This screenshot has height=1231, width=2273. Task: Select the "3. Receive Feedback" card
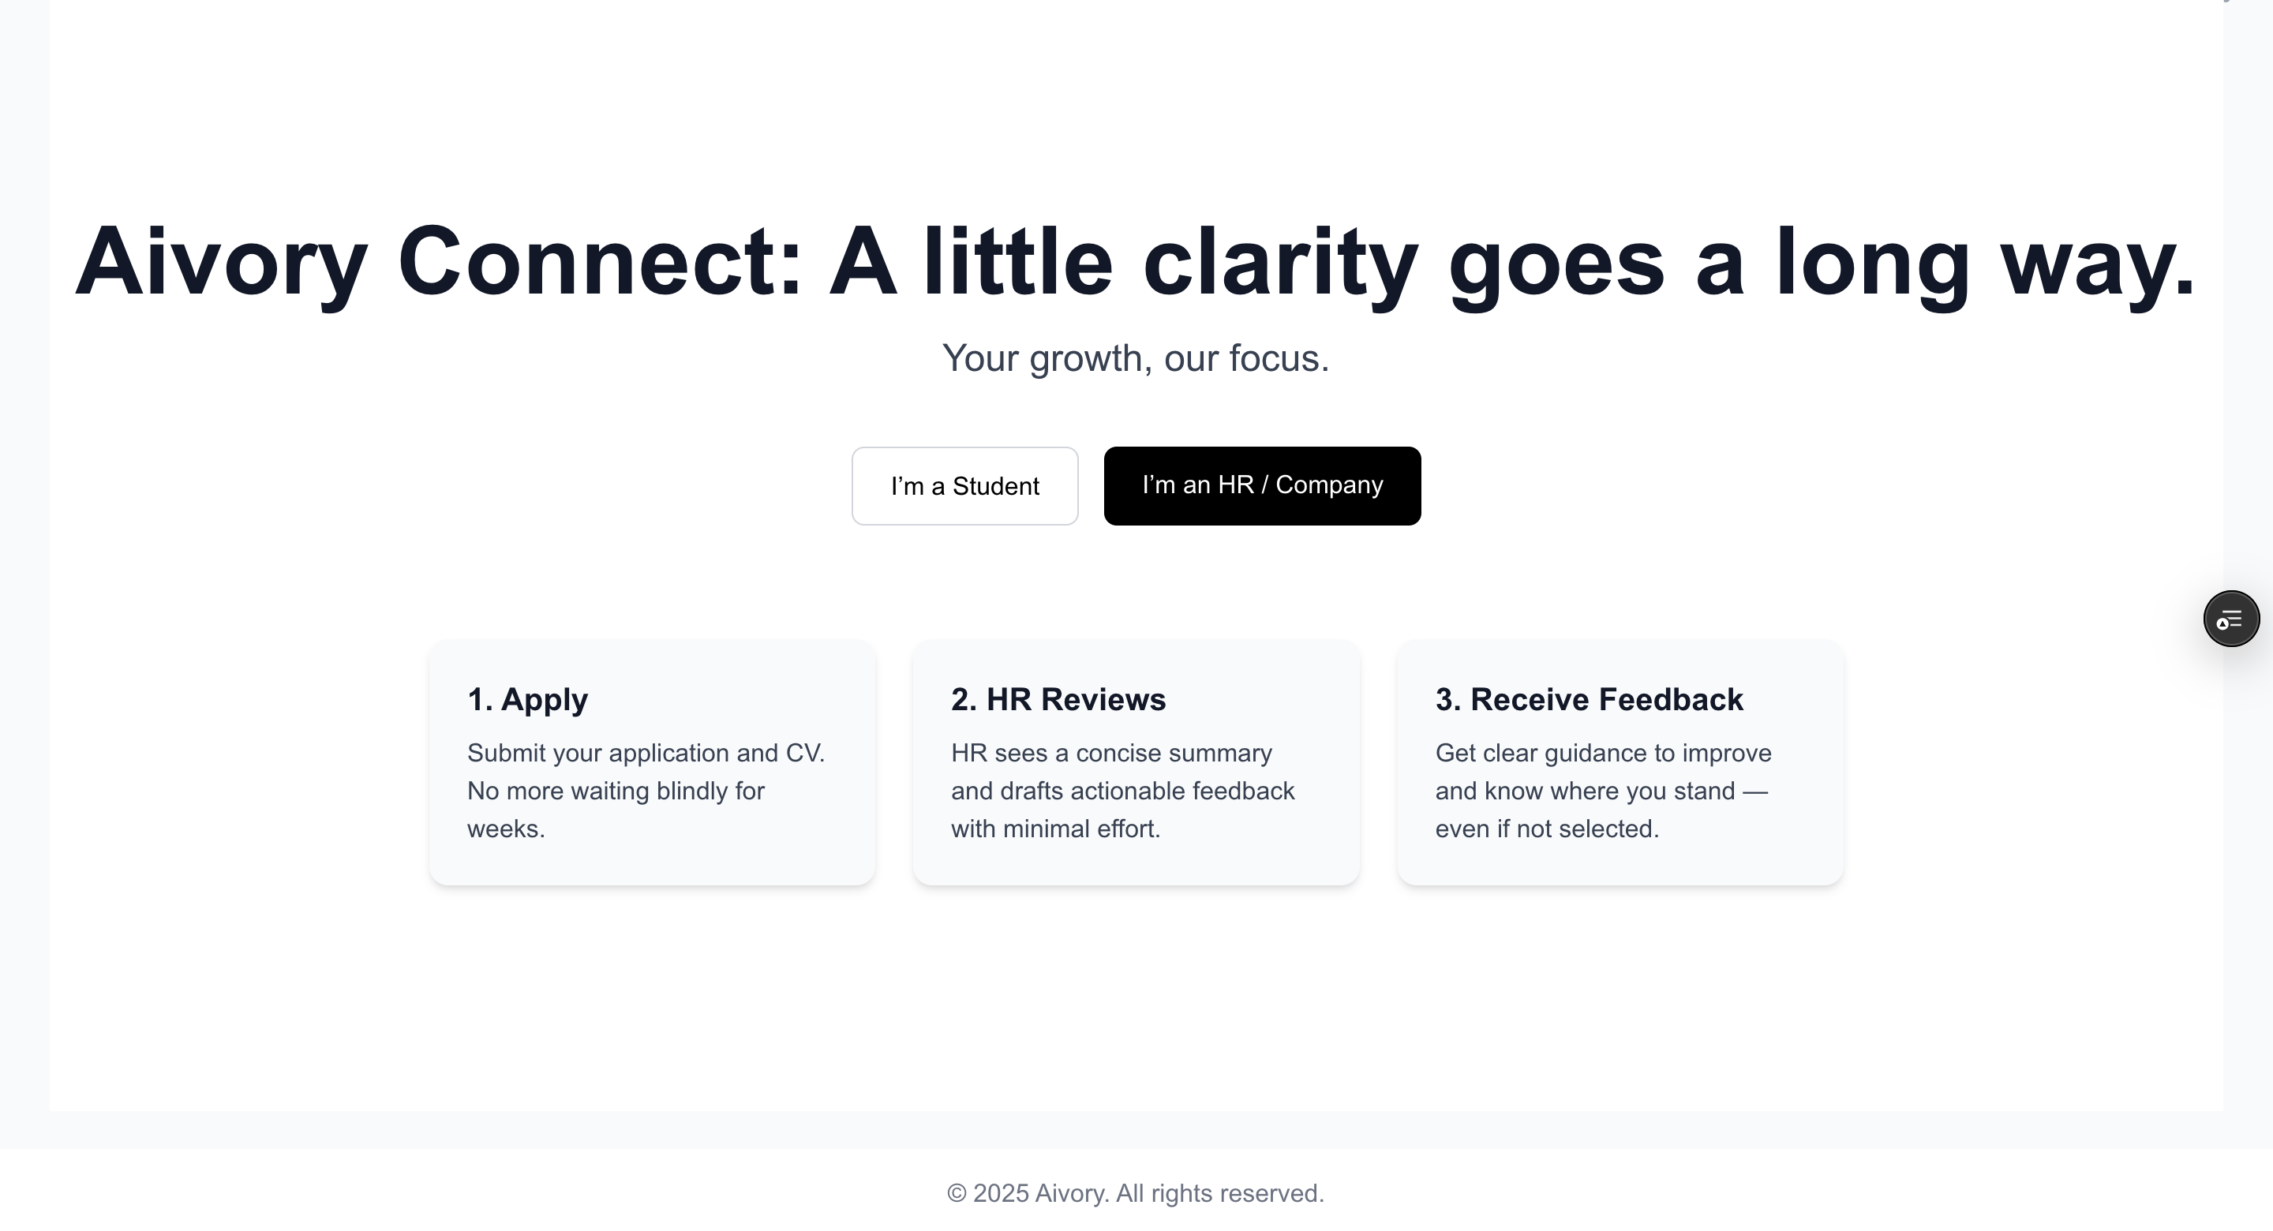[1620, 761]
